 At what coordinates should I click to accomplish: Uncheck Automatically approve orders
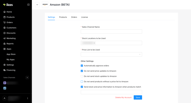click(82, 66)
